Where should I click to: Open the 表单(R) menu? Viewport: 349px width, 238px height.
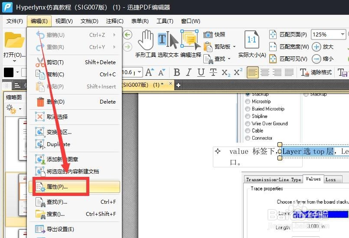pyautogui.click(x=140, y=21)
